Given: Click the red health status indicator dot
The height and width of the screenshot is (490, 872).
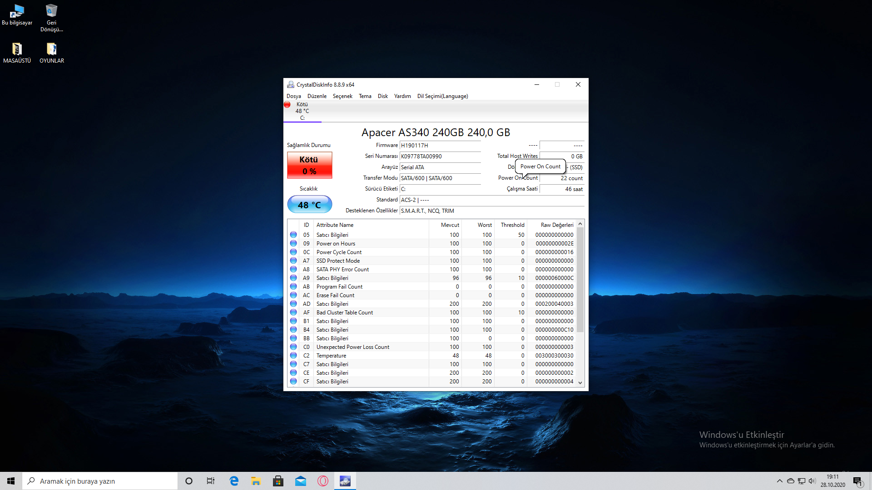Looking at the screenshot, I should [288, 104].
